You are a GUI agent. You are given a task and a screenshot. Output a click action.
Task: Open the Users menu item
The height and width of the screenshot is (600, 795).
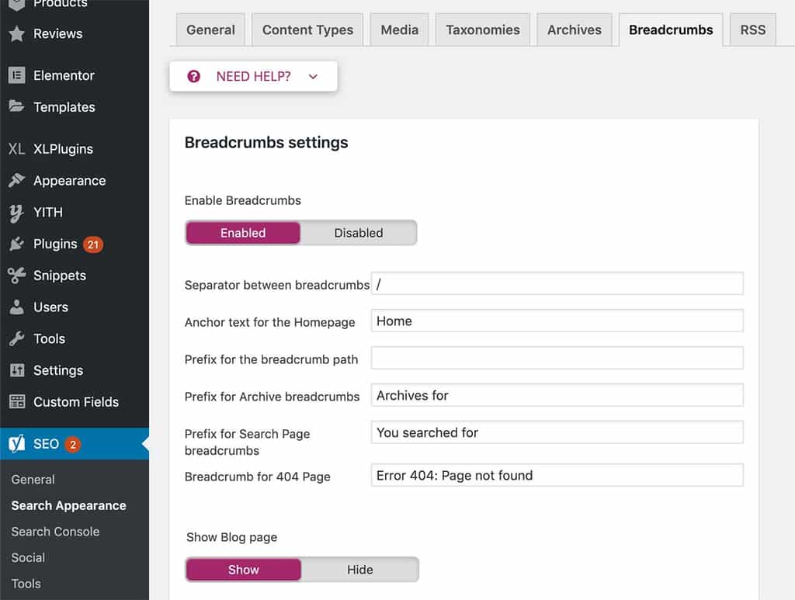(x=75, y=307)
